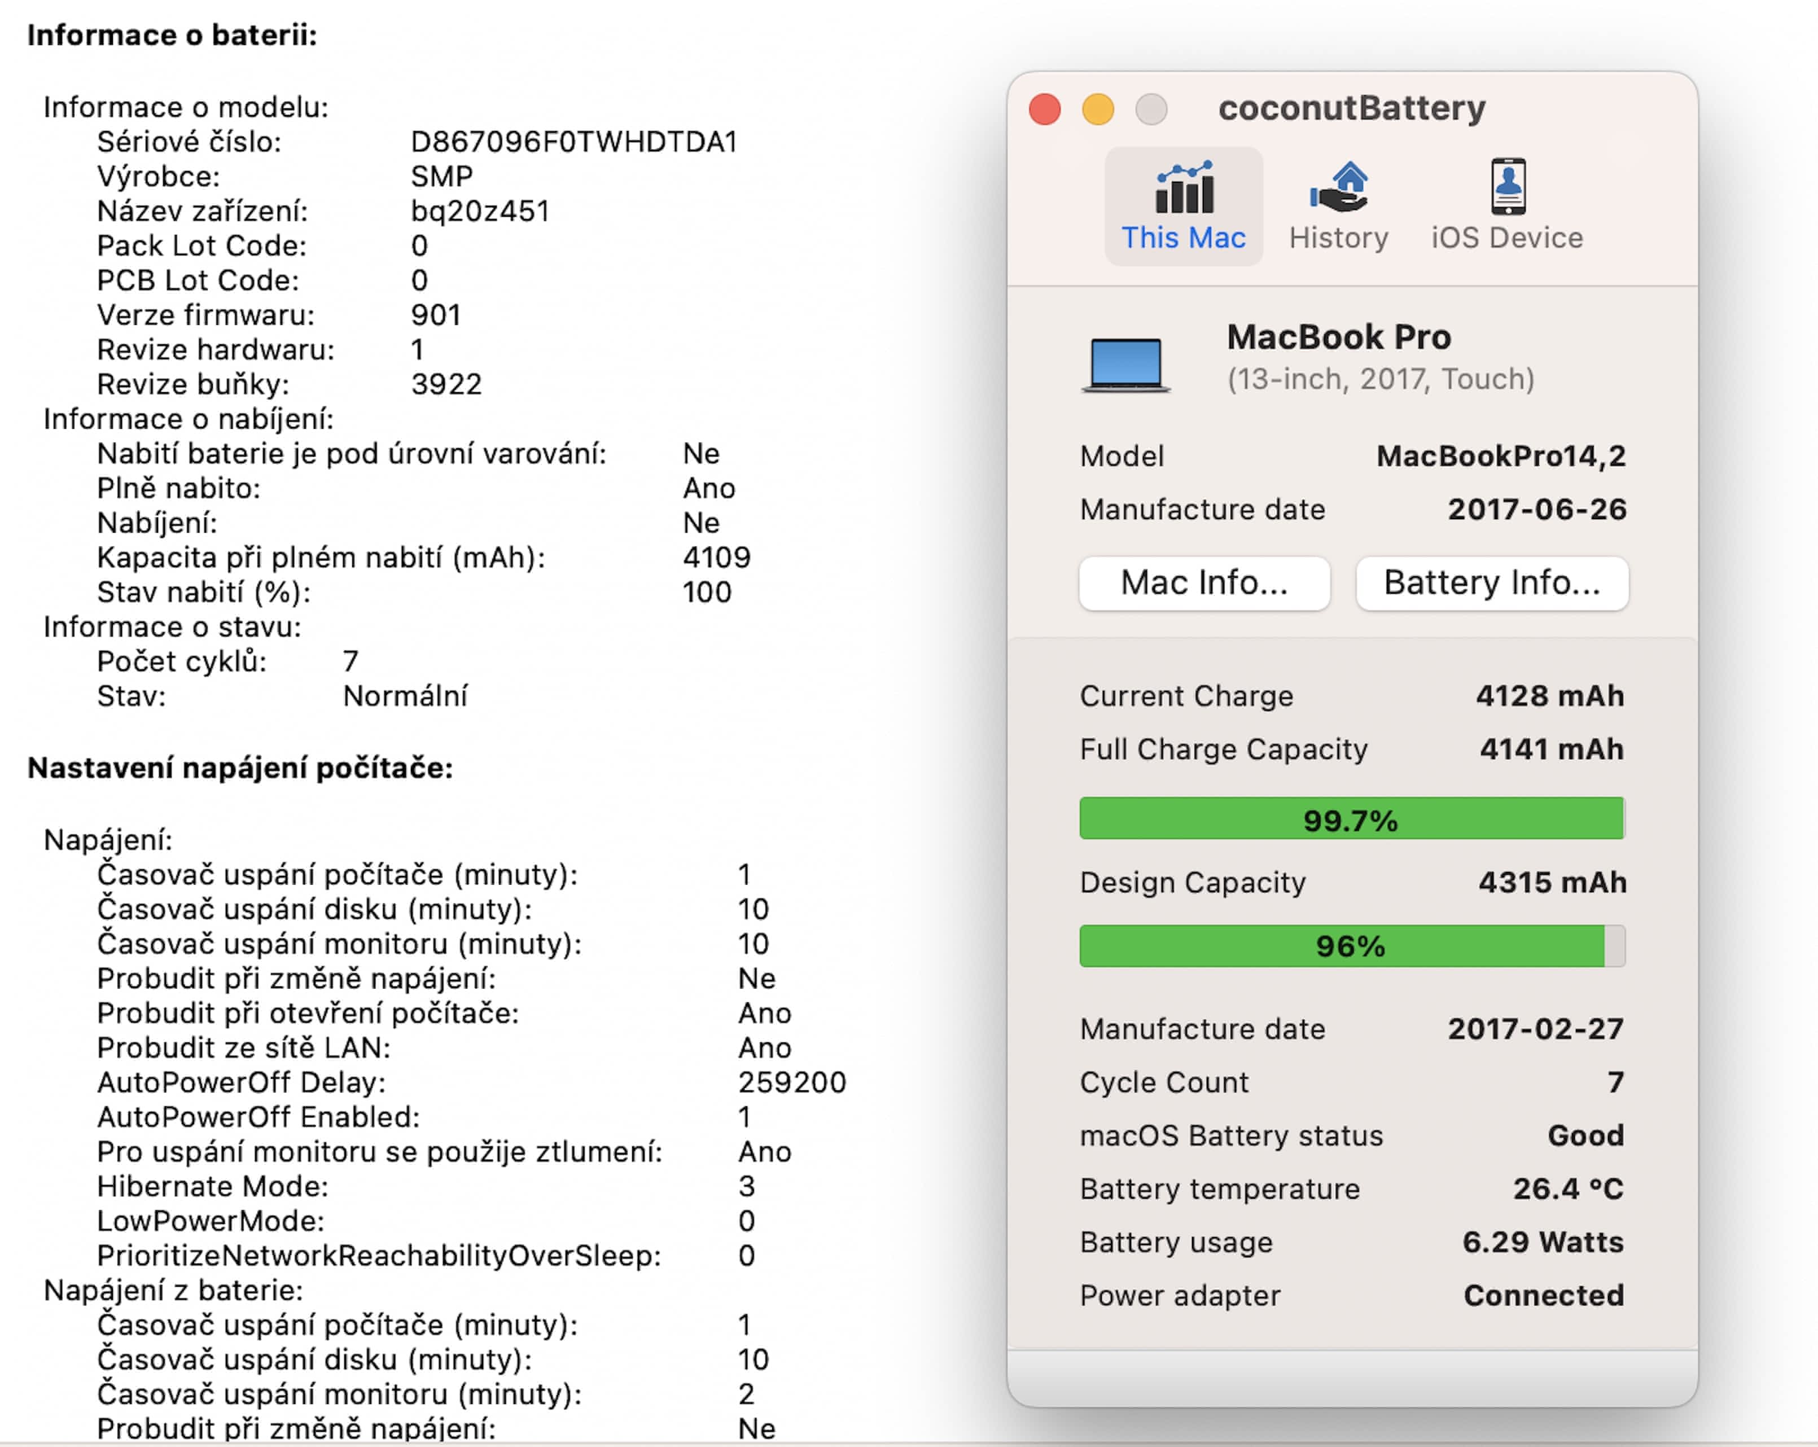This screenshot has width=1818, height=1447.
Task: Click the MacBook Pro laptop image
Action: [x=1125, y=364]
